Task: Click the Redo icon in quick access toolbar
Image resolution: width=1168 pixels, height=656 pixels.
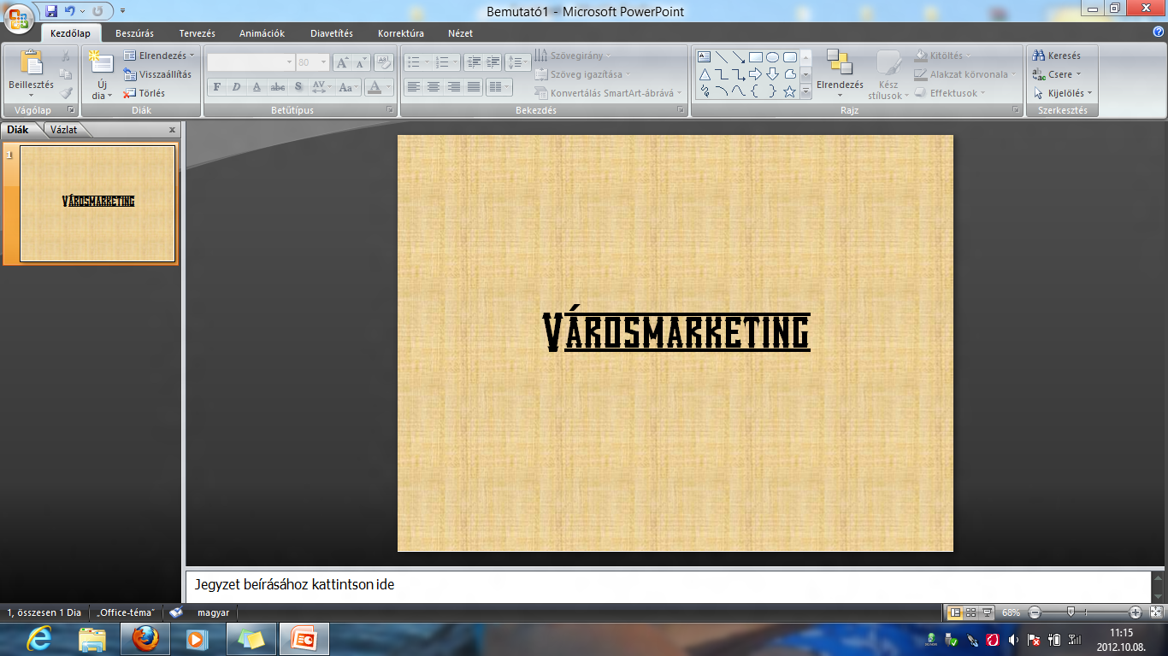Action: click(x=97, y=11)
